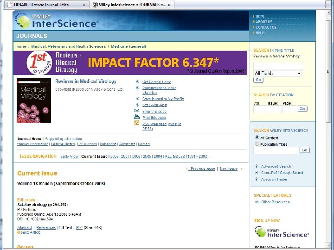
Task: Open ALL ISSUES (1991 - 2008) link
Action: click(x=186, y=156)
